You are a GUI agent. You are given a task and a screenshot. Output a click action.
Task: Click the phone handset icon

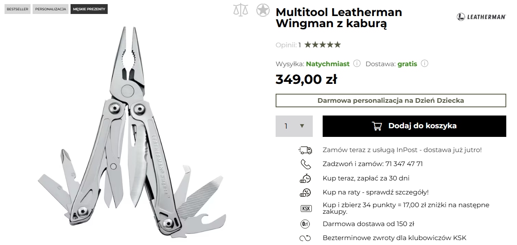tap(305, 164)
